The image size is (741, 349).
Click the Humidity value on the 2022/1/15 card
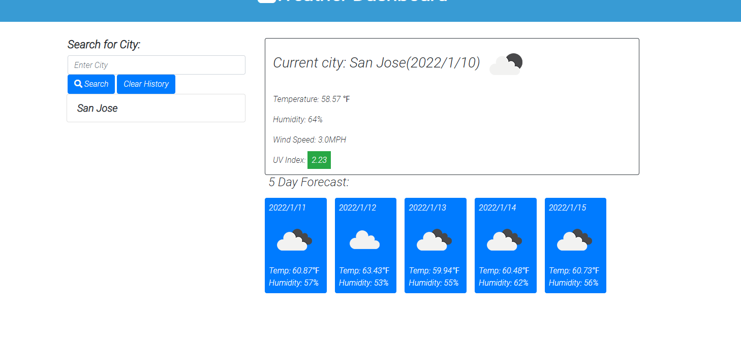click(575, 283)
